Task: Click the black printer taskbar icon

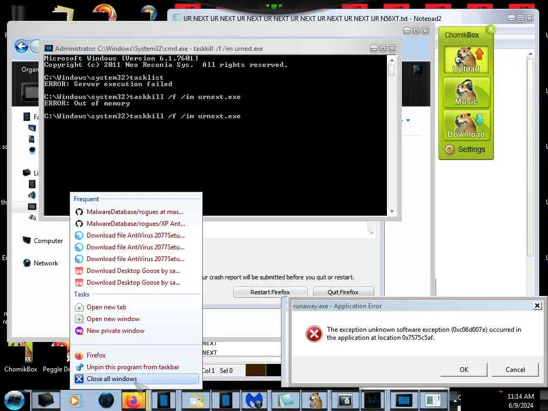Action: click(x=46, y=400)
